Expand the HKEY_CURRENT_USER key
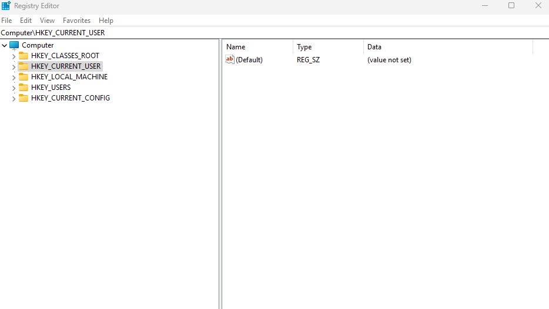Image resolution: width=549 pixels, height=309 pixels. coord(14,67)
